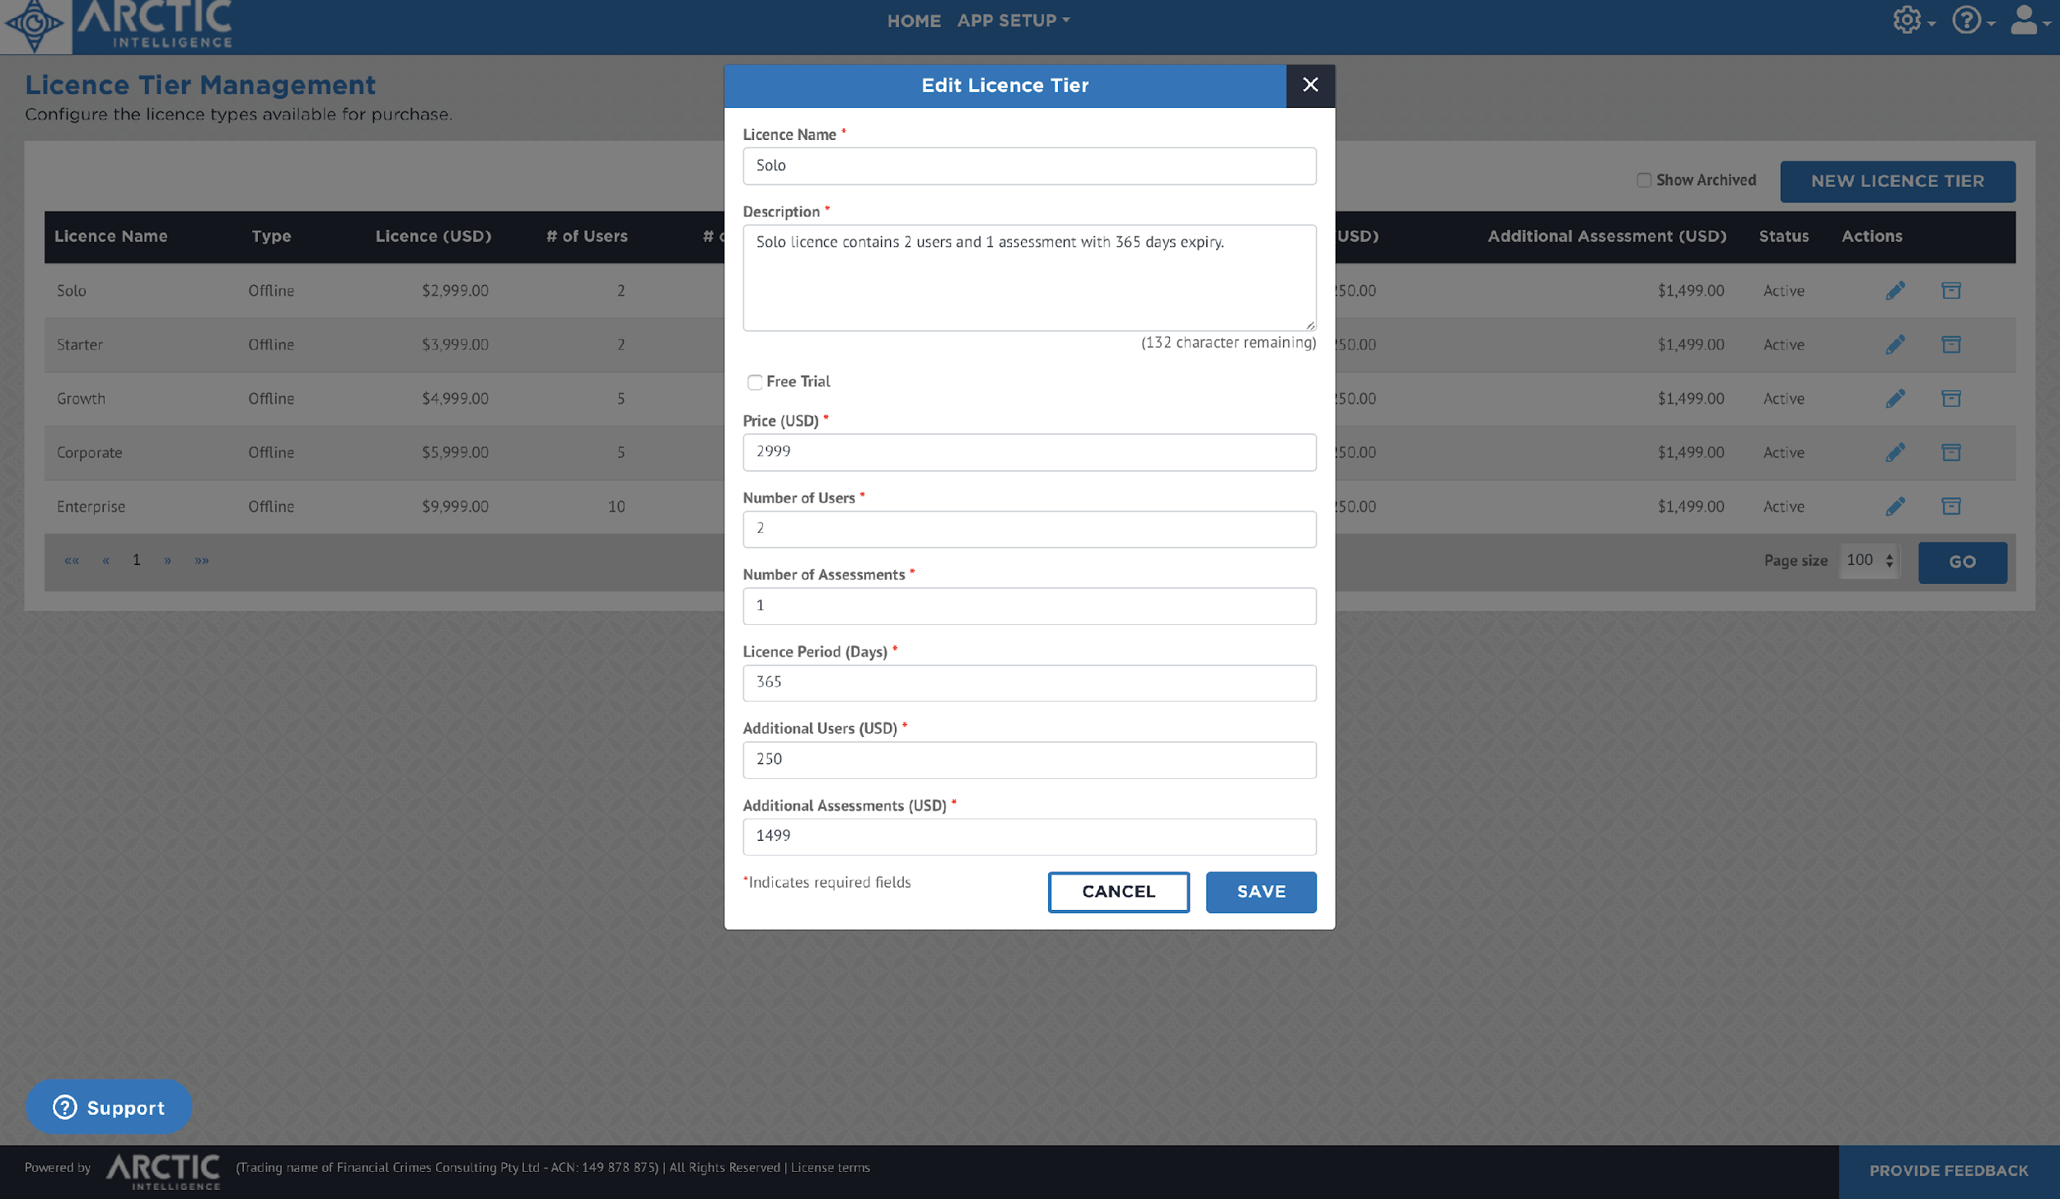The image size is (2060, 1199).
Task: Focus the Number of Users field
Action: point(1029,529)
